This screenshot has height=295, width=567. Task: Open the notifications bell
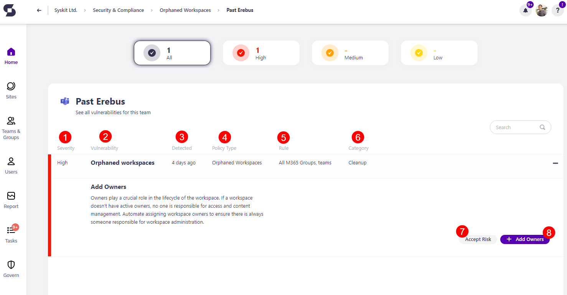(525, 10)
